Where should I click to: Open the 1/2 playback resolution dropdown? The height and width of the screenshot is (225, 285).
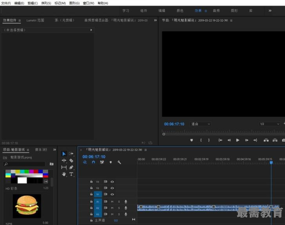coord(269,124)
